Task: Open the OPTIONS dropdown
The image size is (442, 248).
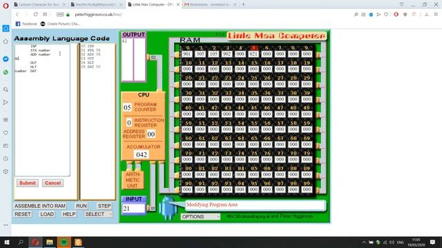Action: [x=200, y=216]
